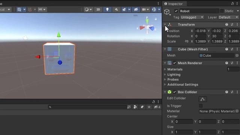The height and width of the screenshot is (135, 240).
Task: Expand the Additional Settings section
Action: pos(165,84)
